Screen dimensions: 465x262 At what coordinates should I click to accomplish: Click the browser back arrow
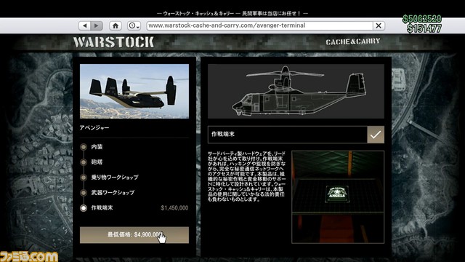point(85,25)
